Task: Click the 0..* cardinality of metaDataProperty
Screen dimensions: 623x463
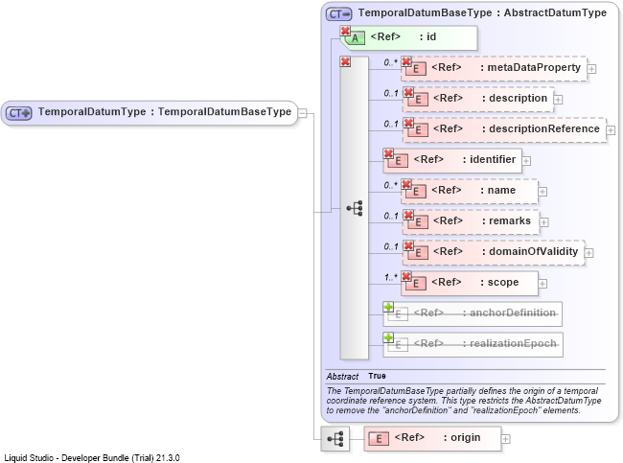Action: [x=390, y=62]
